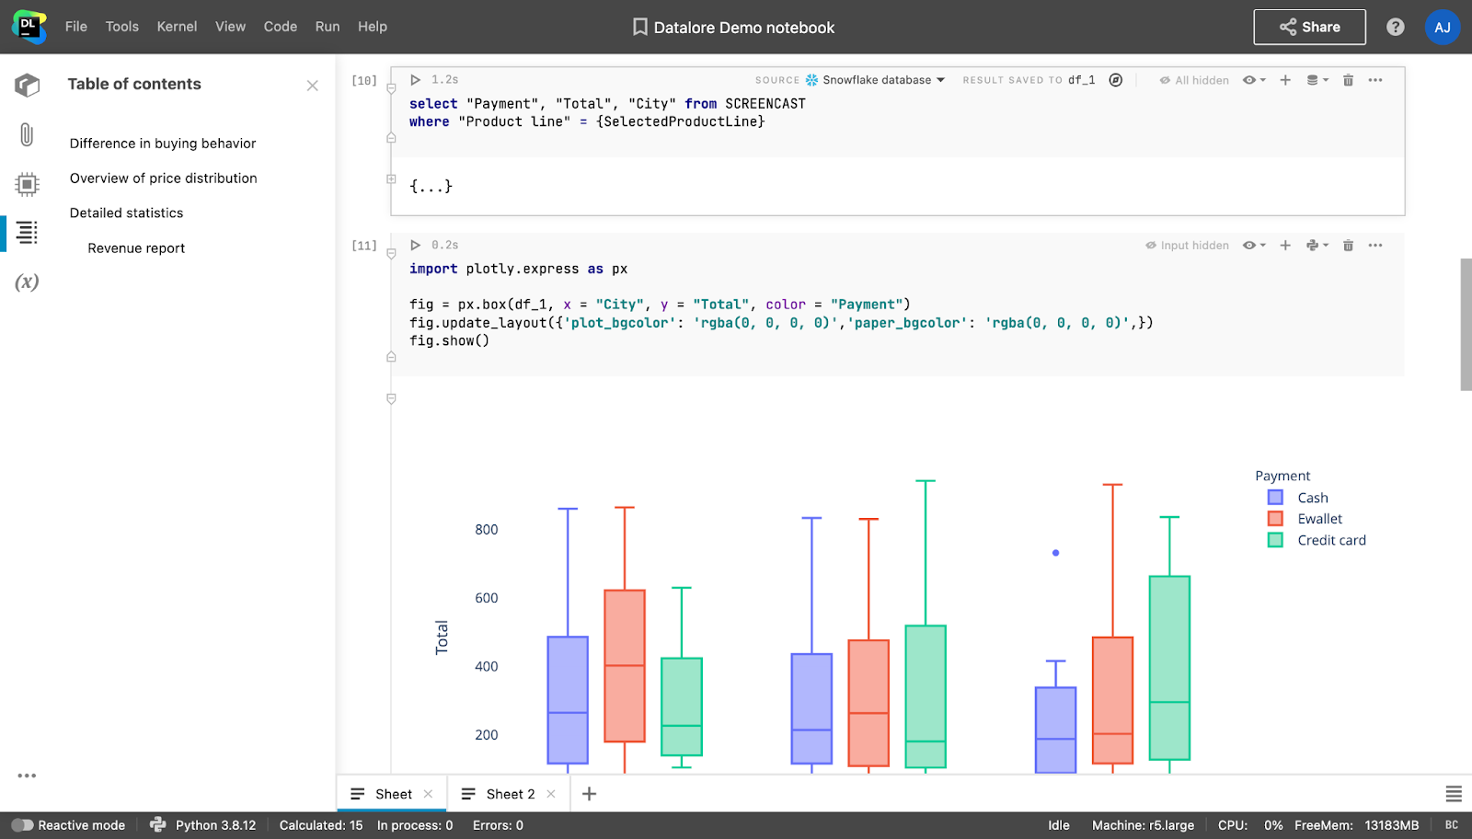Open sheet list icon at bottom right
Viewport: 1472px width, 839px height.
pyautogui.click(x=1454, y=794)
